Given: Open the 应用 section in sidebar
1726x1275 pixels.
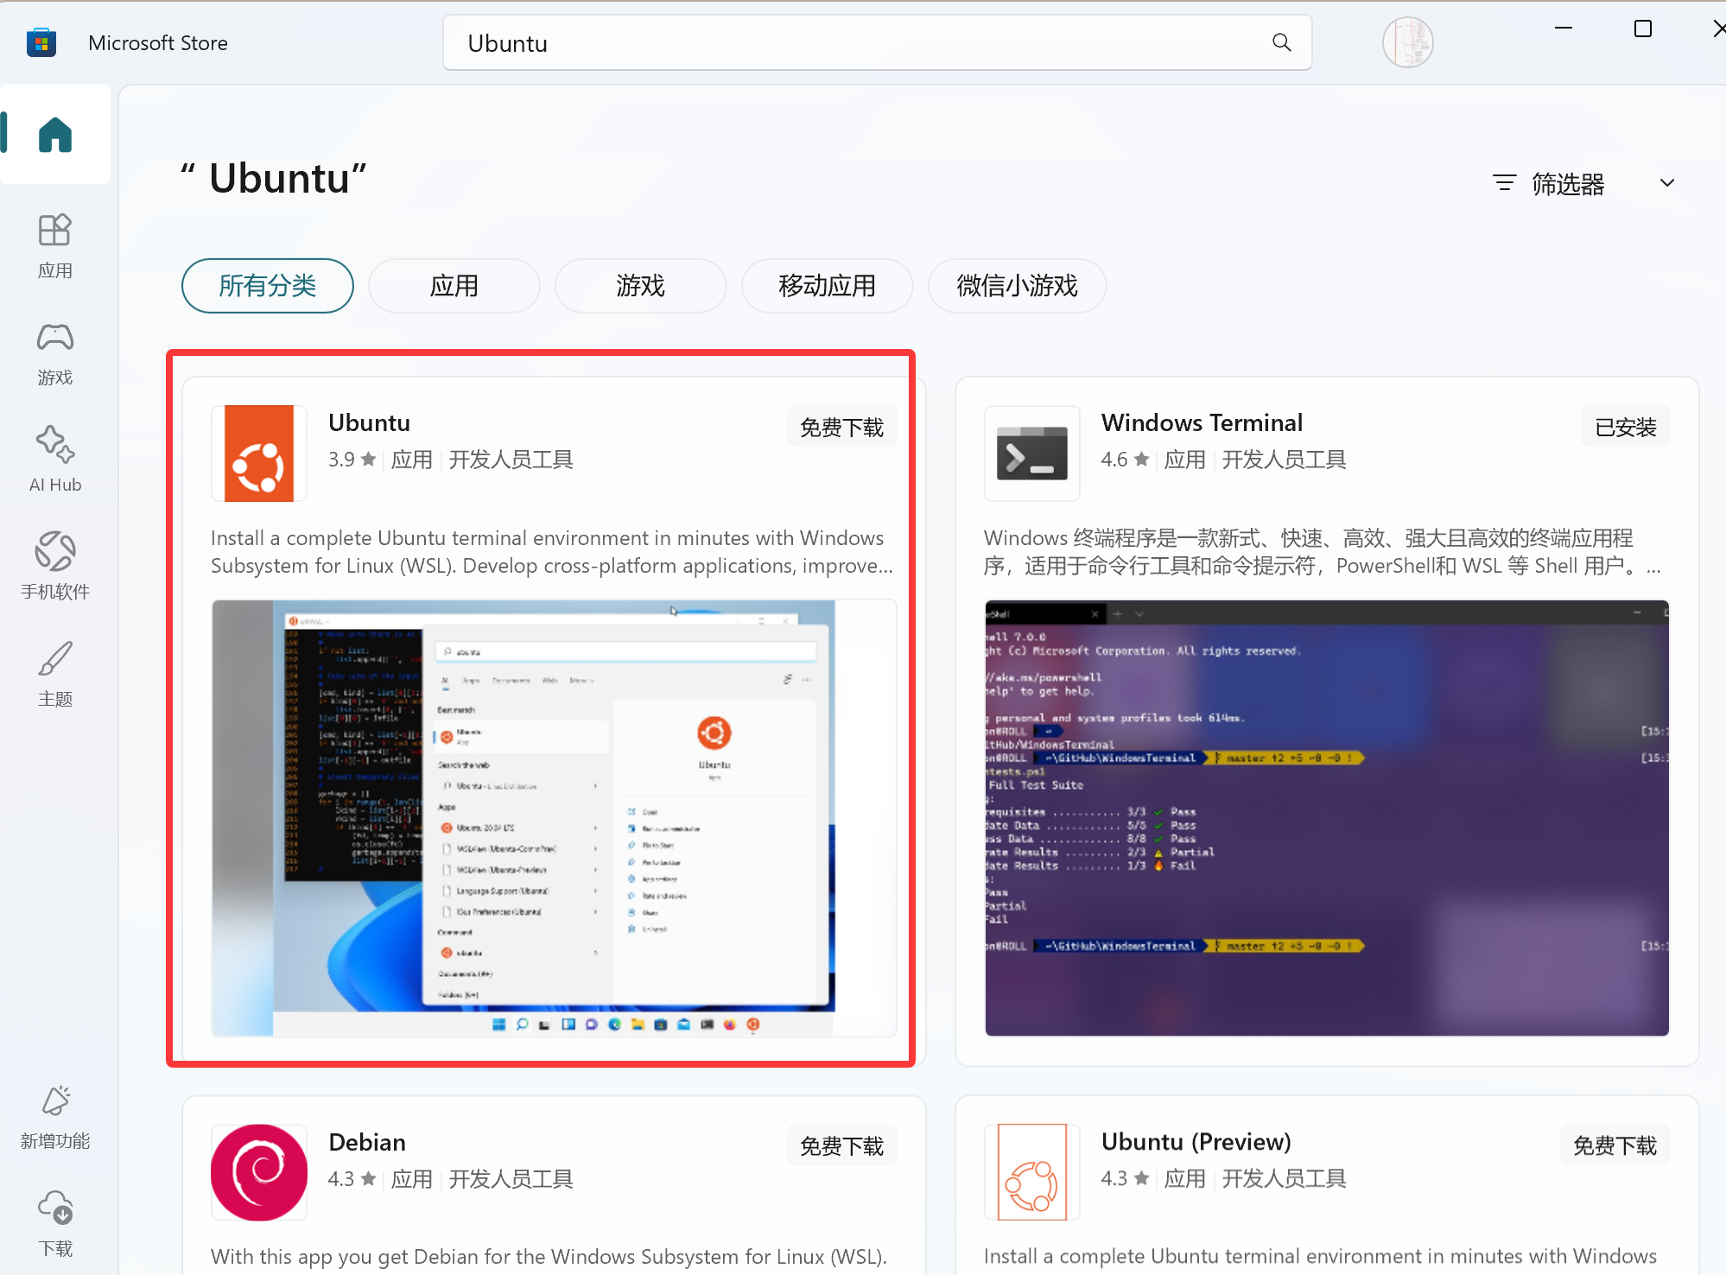Looking at the screenshot, I should click(55, 247).
